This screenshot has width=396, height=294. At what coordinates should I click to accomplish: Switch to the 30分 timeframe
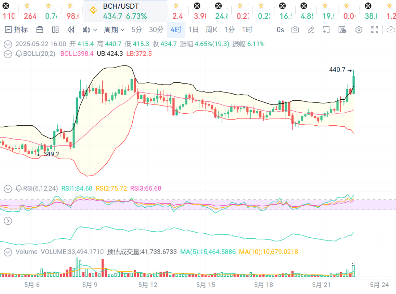coord(156,30)
